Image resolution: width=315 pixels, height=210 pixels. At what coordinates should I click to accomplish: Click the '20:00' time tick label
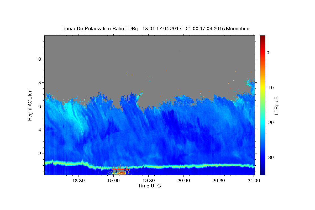tap(183, 181)
